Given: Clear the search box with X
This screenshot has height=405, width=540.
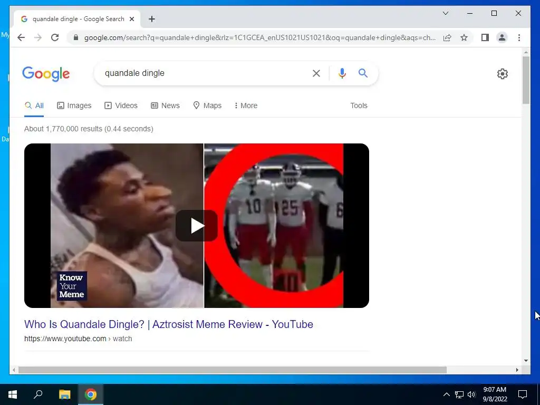Looking at the screenshot, I should (316, 73).
